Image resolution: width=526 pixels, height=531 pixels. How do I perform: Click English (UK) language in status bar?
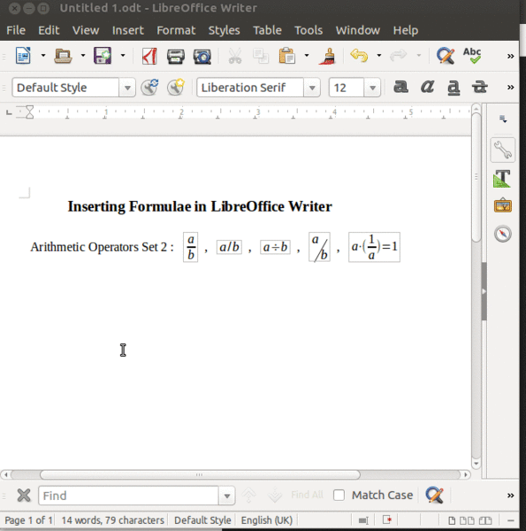(x=267, y=520)
